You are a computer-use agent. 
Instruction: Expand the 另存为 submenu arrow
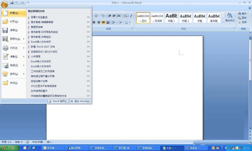[24, 39]
